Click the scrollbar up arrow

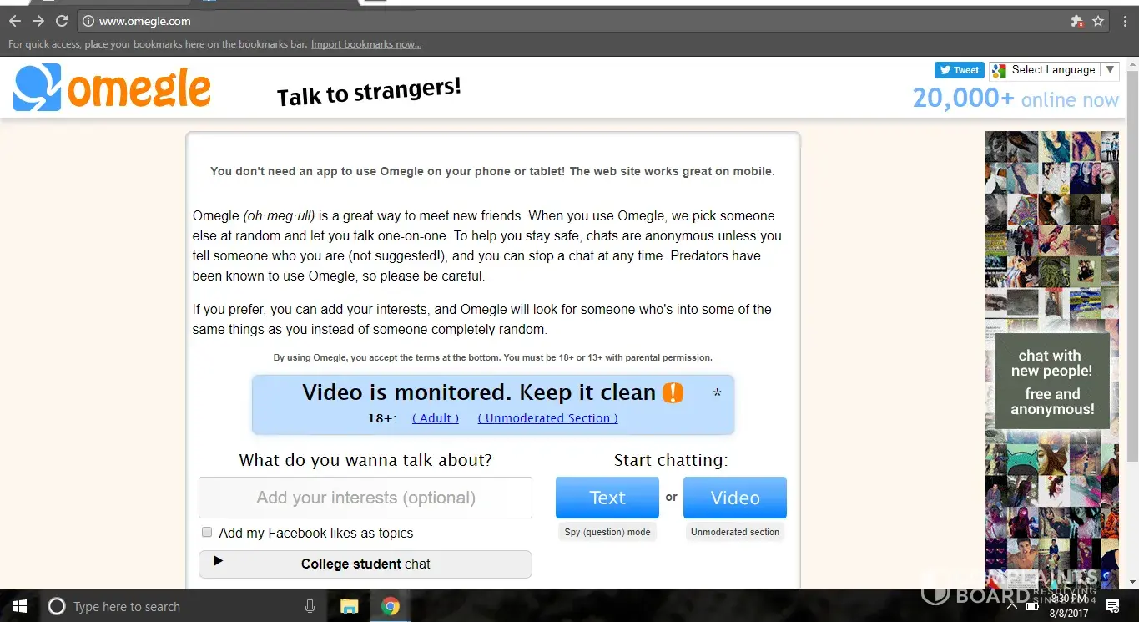point(1132,63)
